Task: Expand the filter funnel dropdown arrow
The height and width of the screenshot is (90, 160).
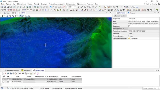Action: point(17,16)
